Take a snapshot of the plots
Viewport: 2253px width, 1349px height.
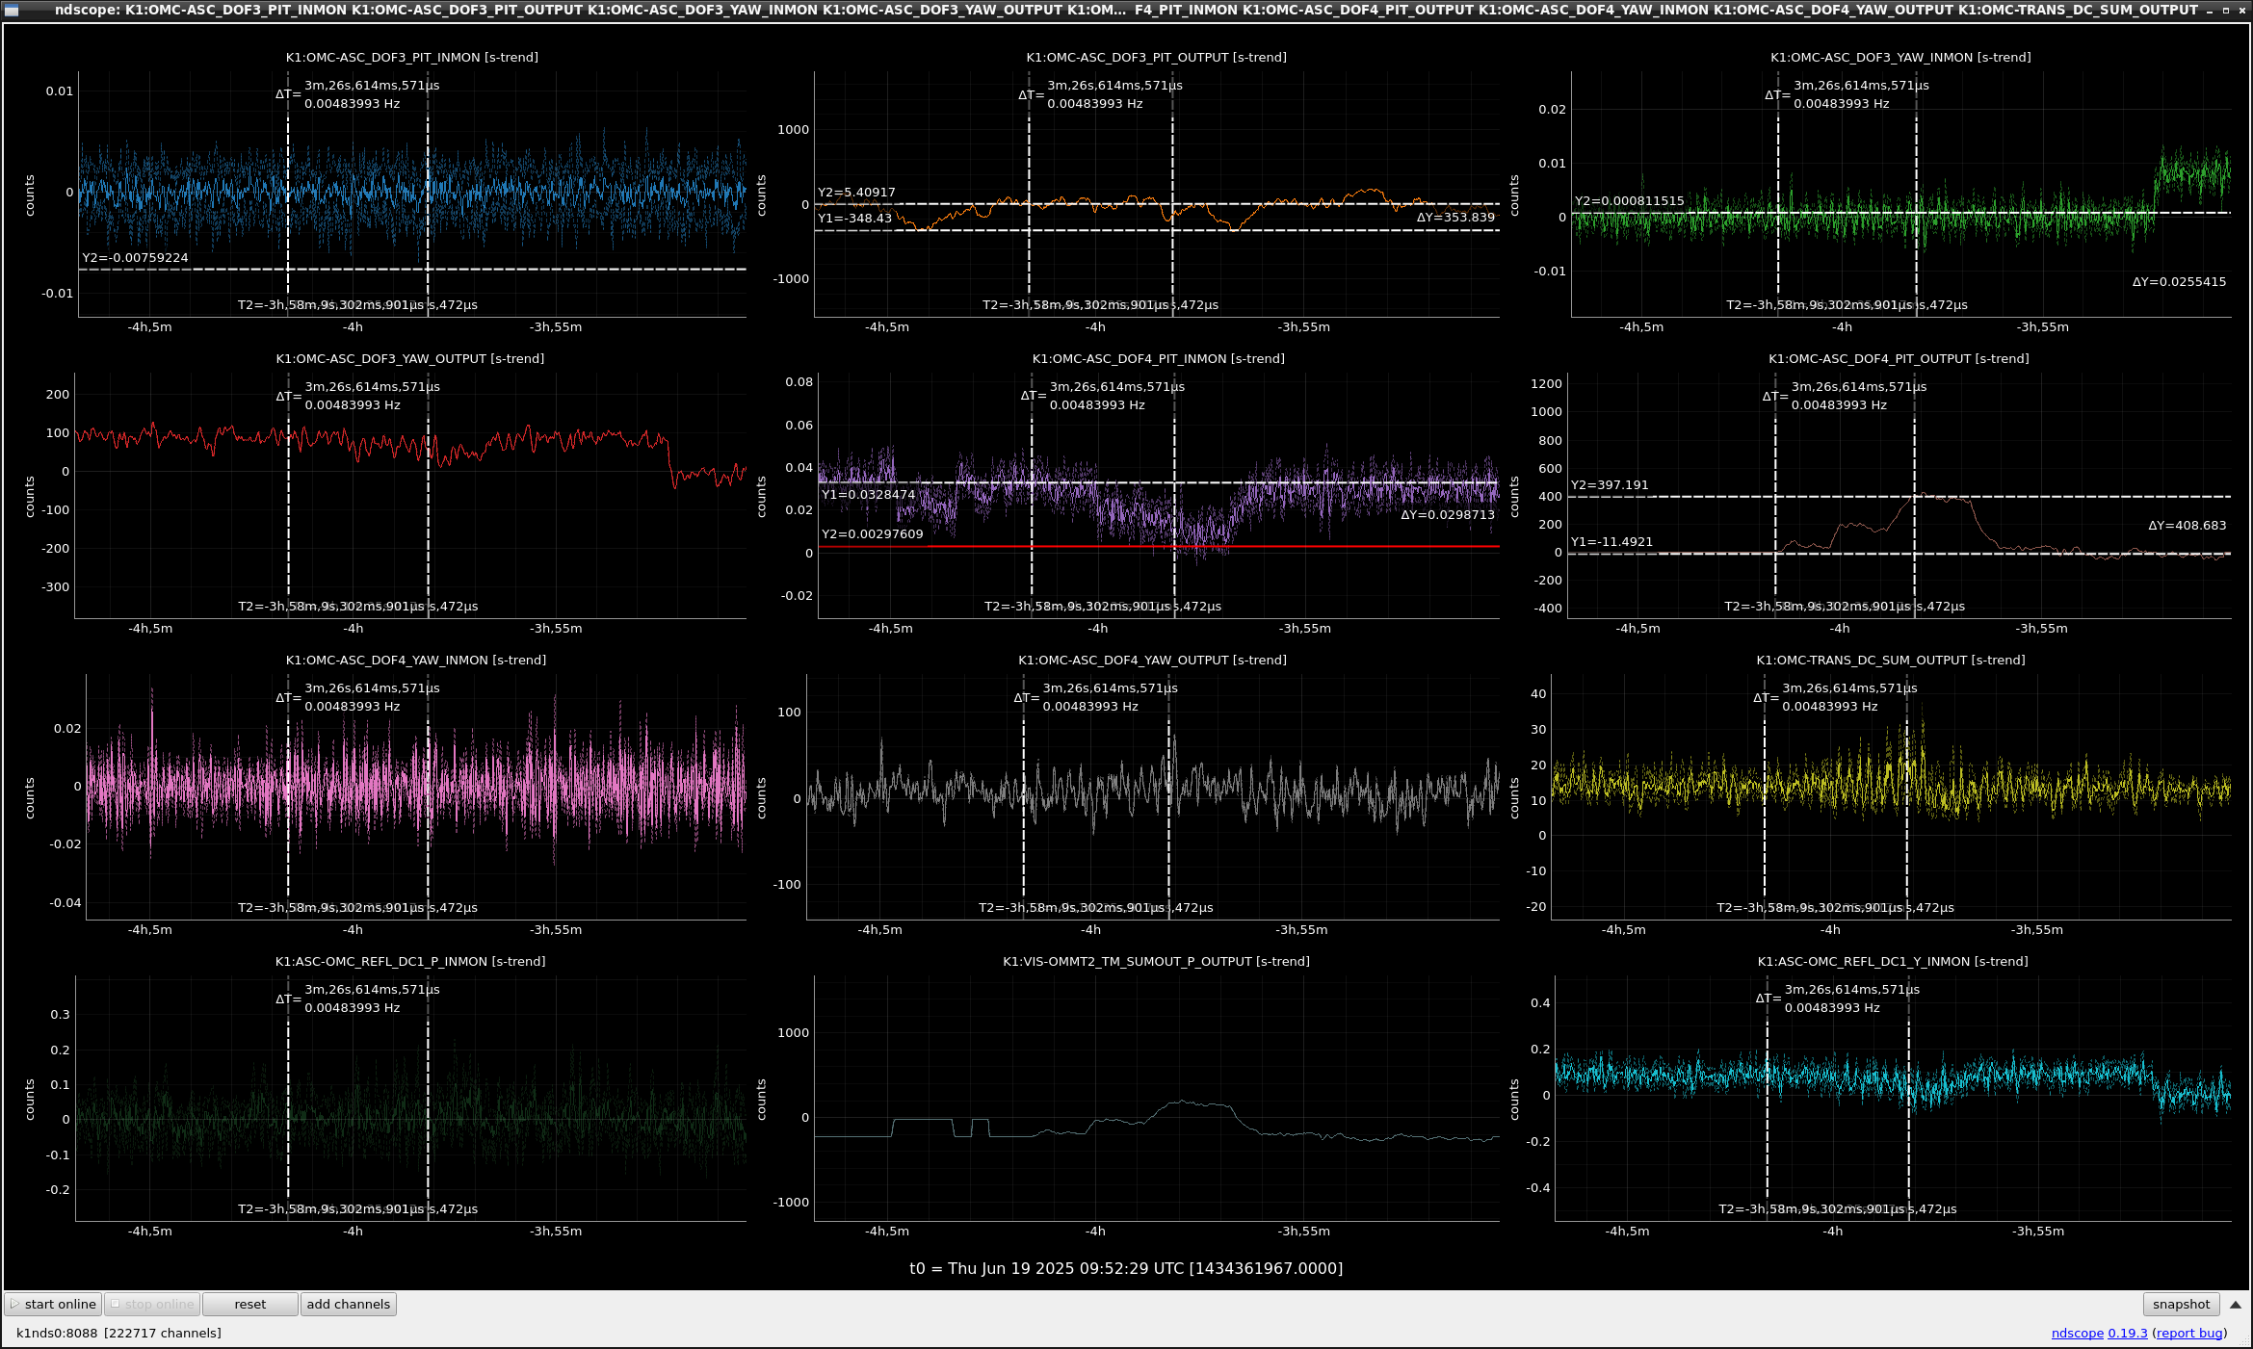point(2181,1304)
